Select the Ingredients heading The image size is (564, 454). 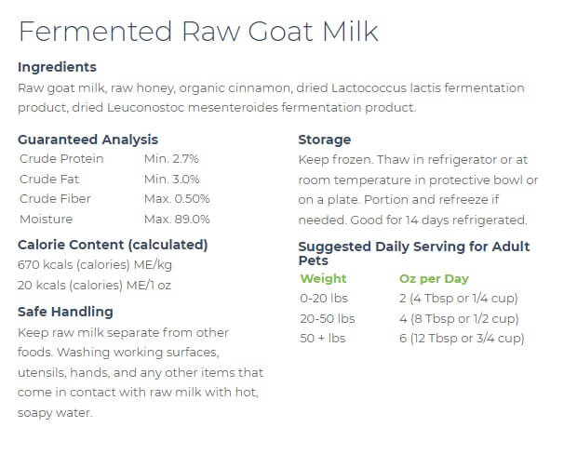57,67
